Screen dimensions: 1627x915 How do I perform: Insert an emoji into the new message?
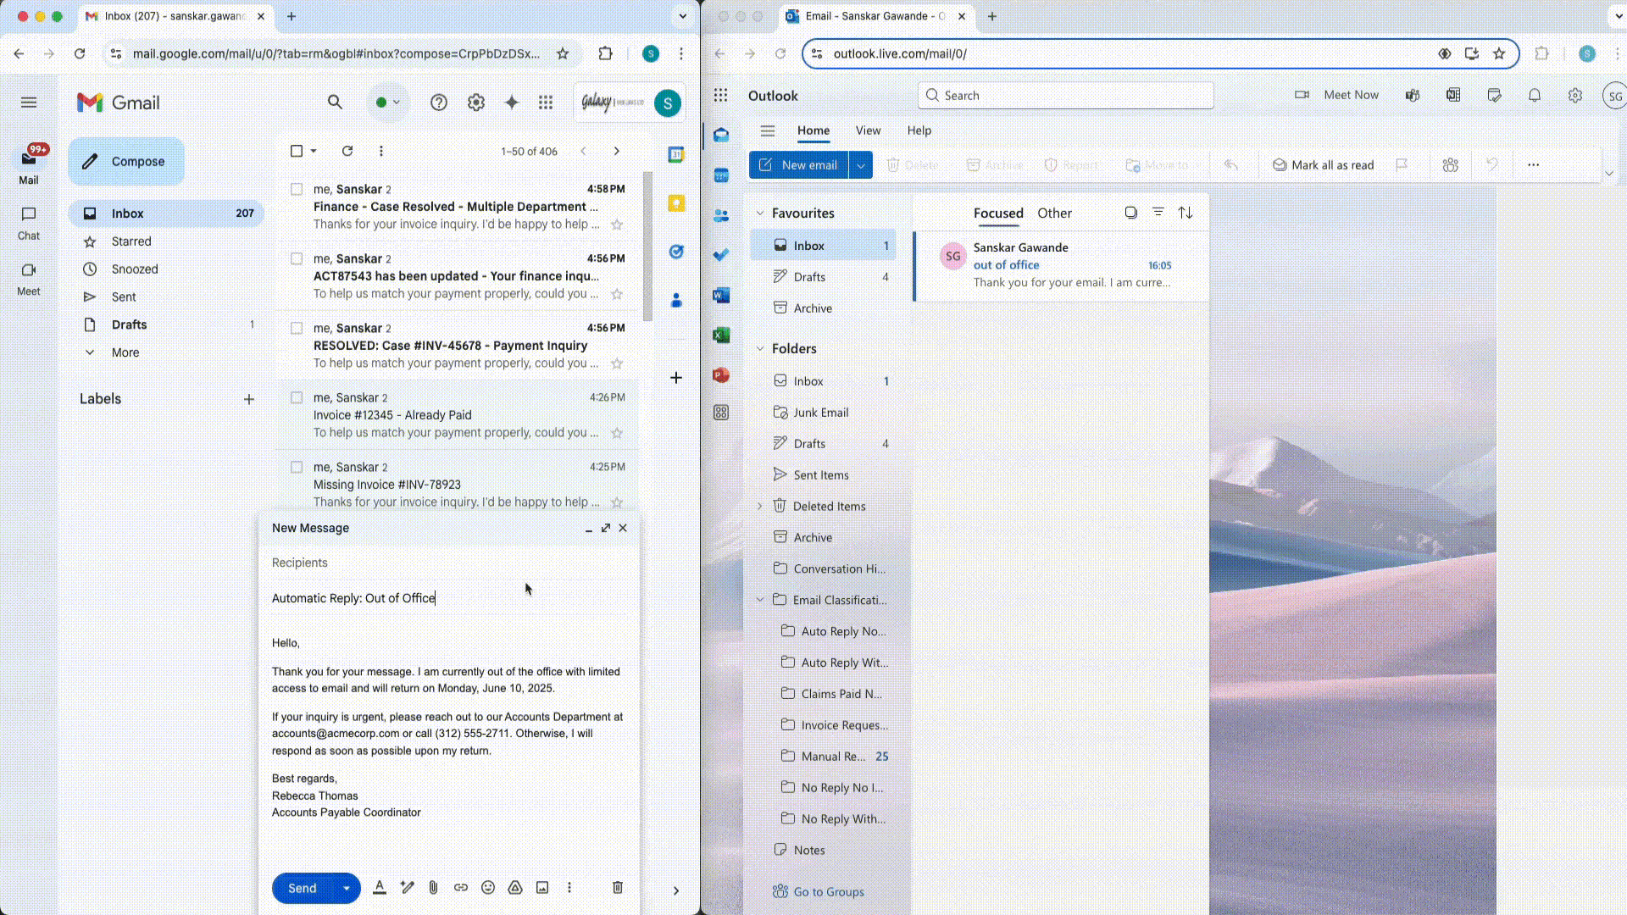(x=488, y=887)
